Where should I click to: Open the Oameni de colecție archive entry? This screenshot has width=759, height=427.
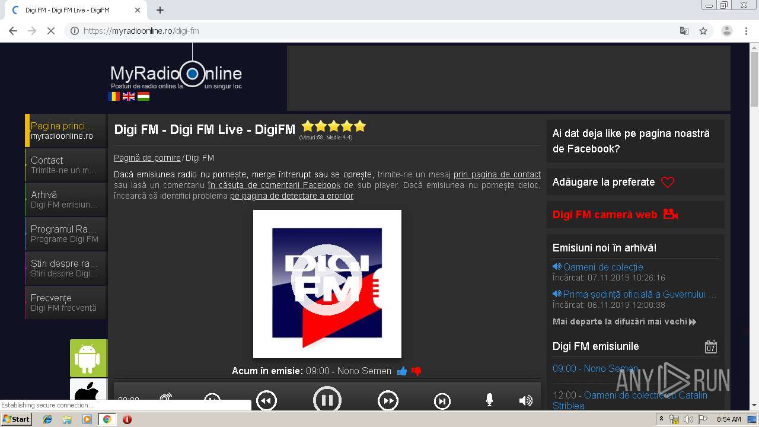(x=603, y=267)
